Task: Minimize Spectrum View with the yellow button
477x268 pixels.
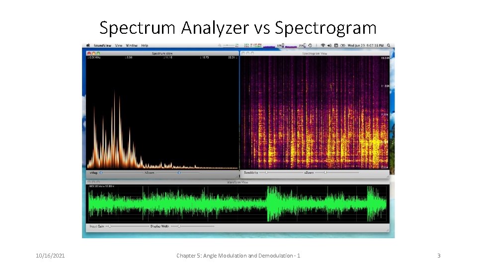Action: 94,53
